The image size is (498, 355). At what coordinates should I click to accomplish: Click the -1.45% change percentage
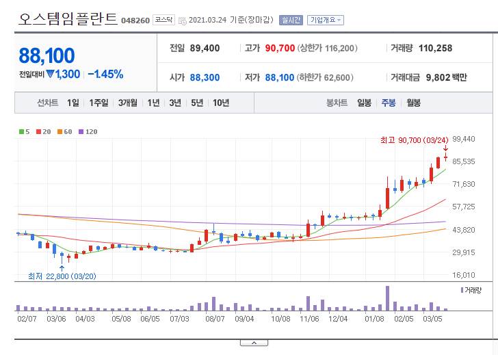[x=105, y=75]
